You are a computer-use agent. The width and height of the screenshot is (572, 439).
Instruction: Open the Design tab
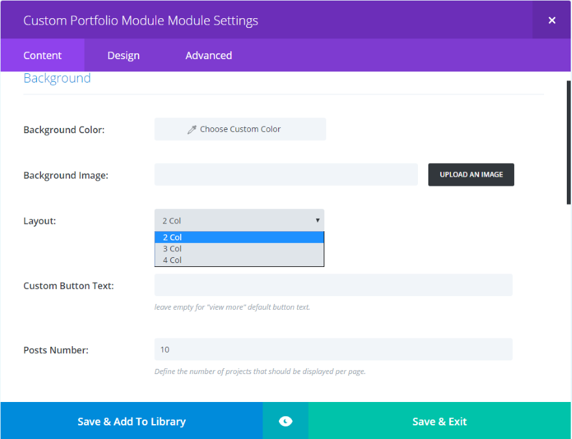[123, 55]
